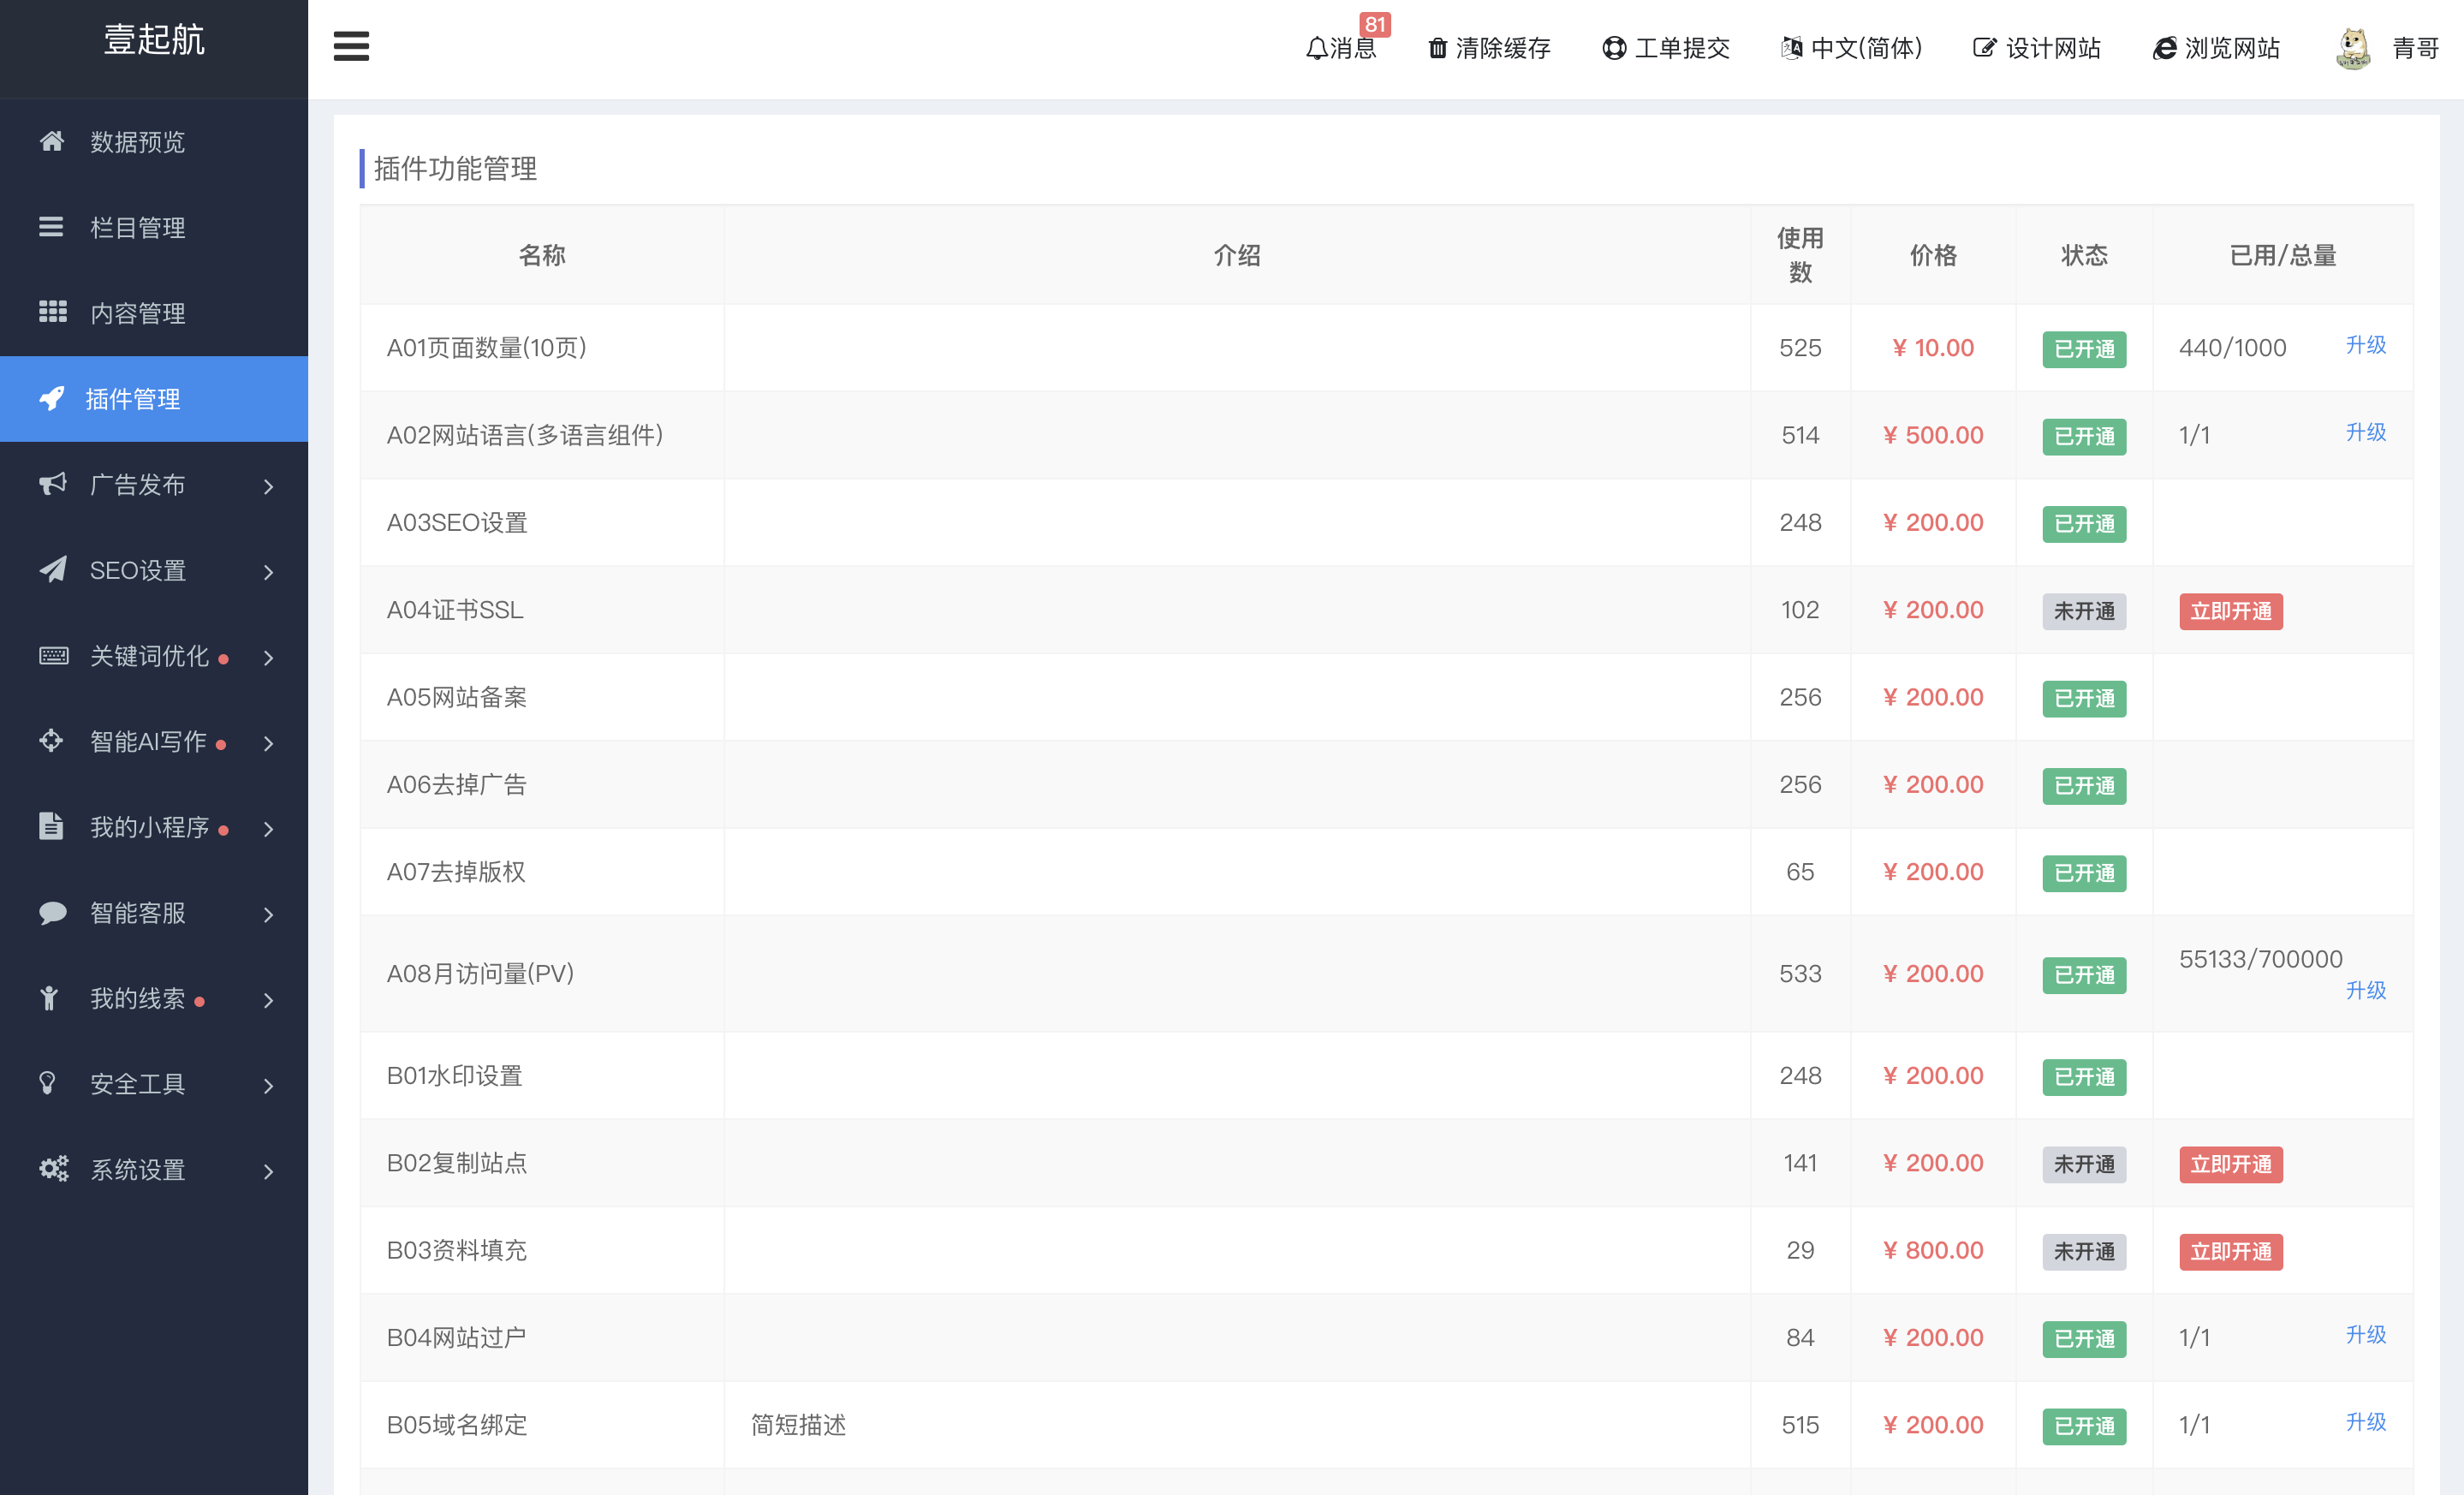Open work order submission lifebuoy icon
This screenshot has height=1495, width=2464.
coord(1613,48)
